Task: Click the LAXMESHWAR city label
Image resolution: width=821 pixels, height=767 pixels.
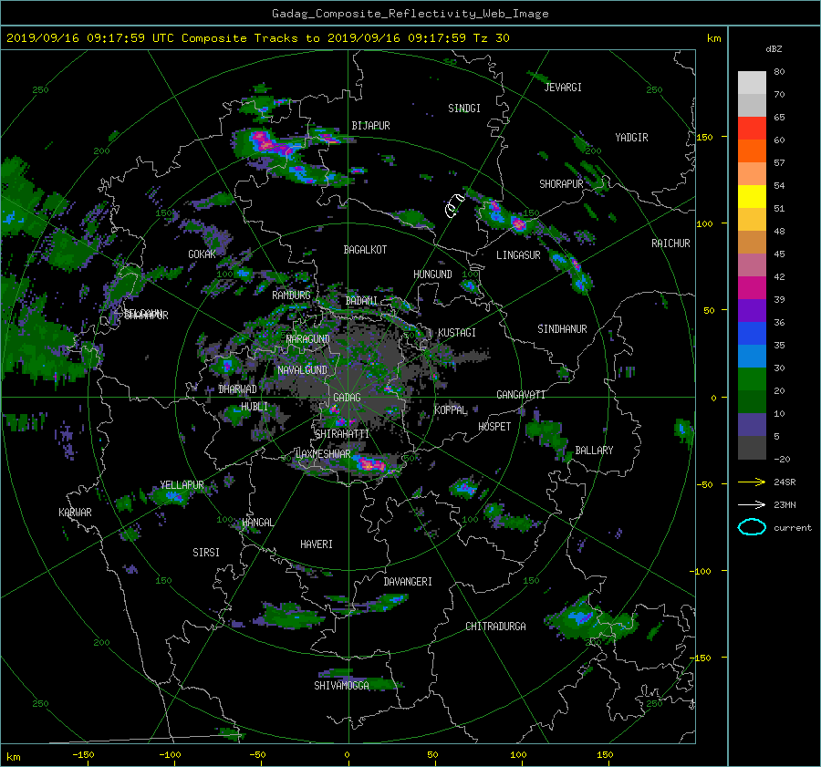Action: [323, 454]
